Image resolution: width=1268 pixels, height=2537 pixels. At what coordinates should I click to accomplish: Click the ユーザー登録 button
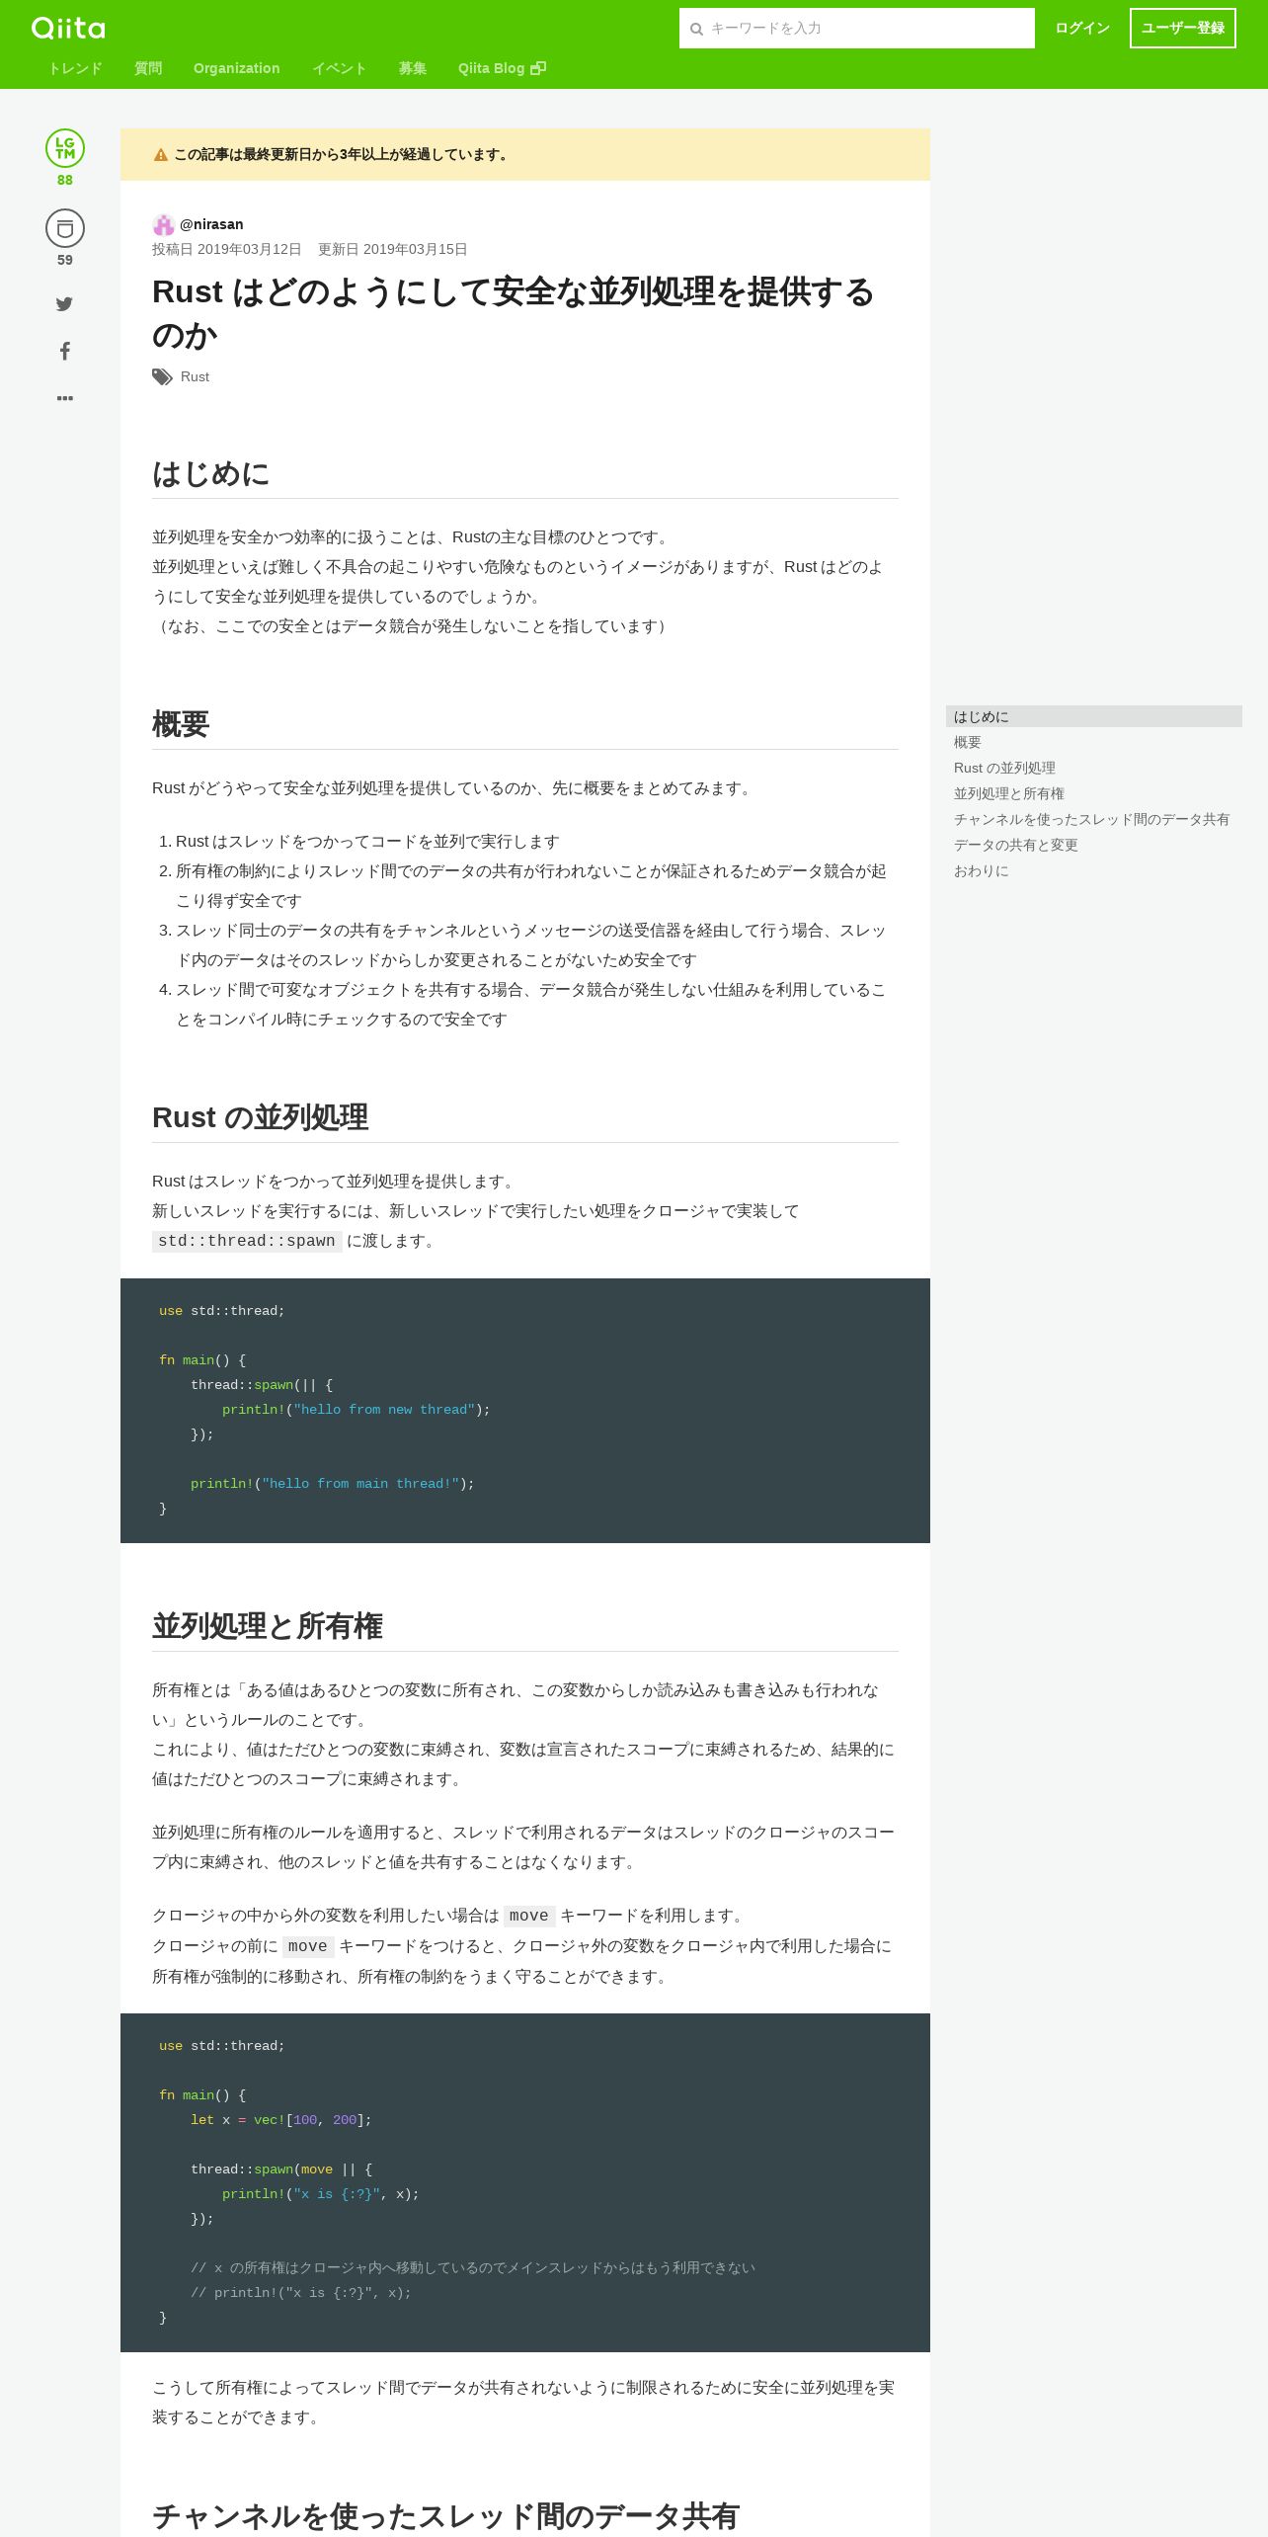(1183, 28)
